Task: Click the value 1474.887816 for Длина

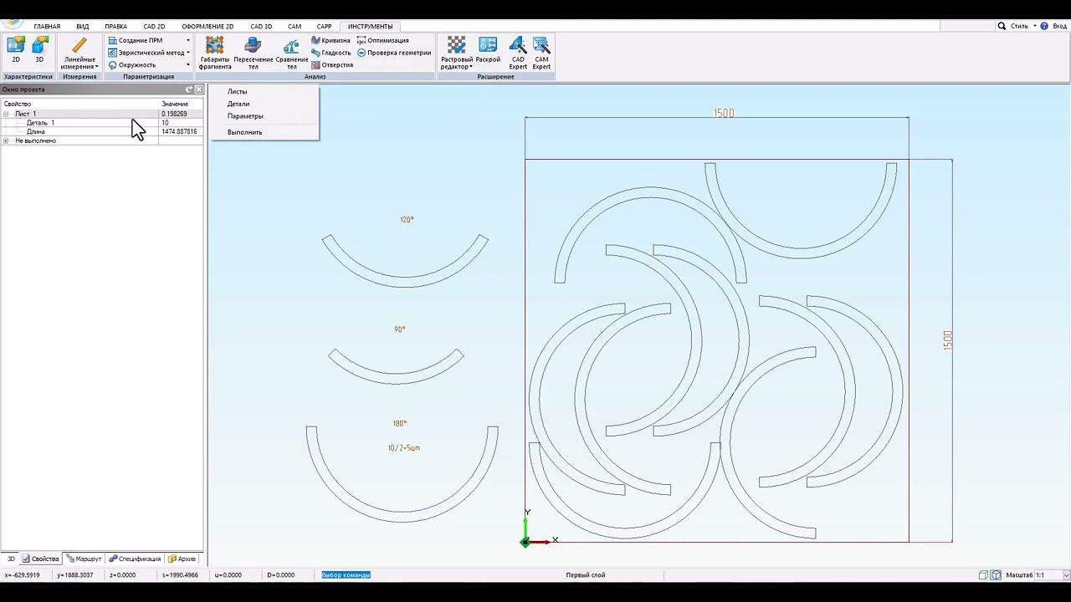Action: (x=179, y=131)
